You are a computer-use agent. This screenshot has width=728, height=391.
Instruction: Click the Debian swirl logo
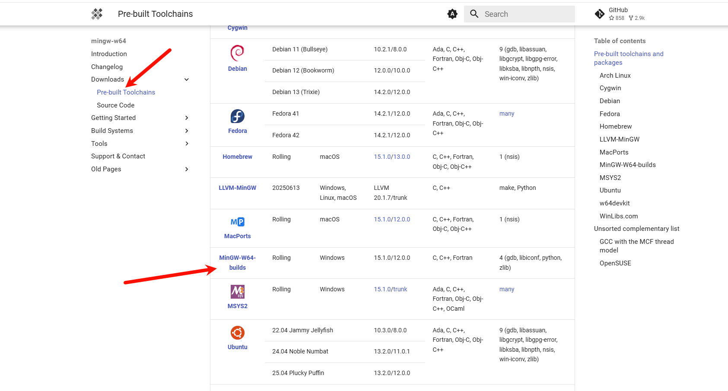click(x=238, y=53)
